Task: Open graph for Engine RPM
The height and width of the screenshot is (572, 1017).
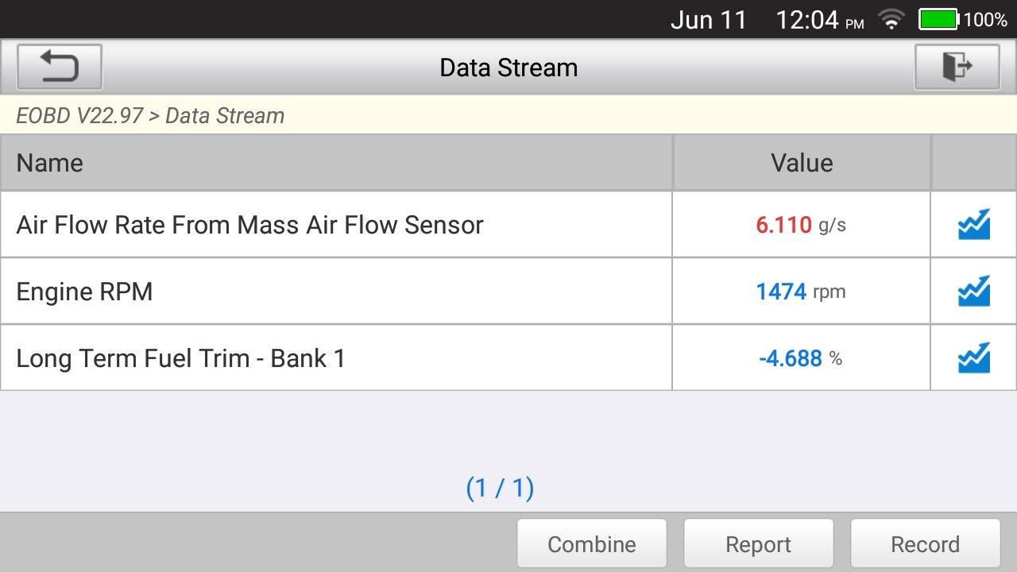Action: coord(973,292)
